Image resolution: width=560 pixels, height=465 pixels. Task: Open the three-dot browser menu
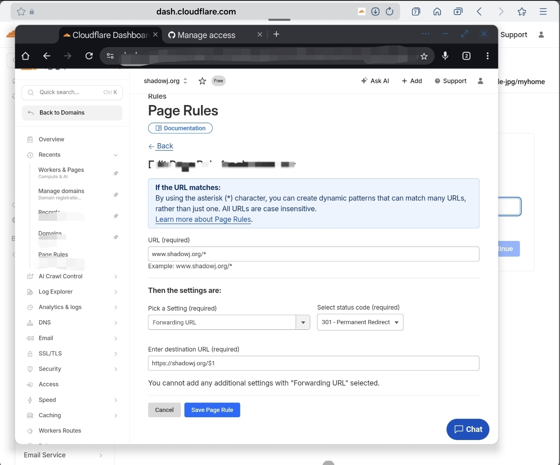click(487, 56)
